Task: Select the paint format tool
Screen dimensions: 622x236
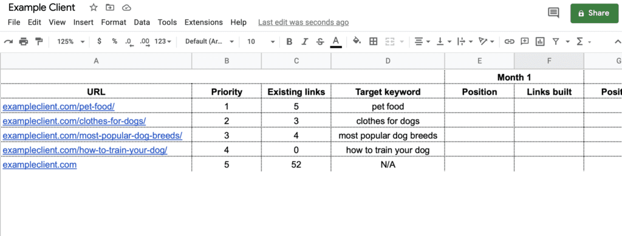Action: [39, 42]
